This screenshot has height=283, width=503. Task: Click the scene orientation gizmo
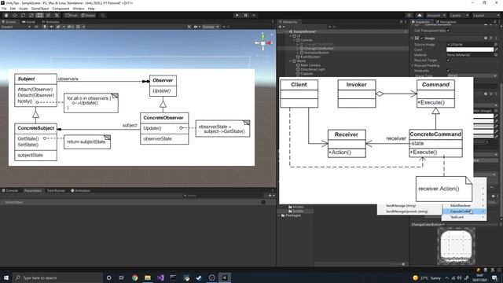click(263, 42)
